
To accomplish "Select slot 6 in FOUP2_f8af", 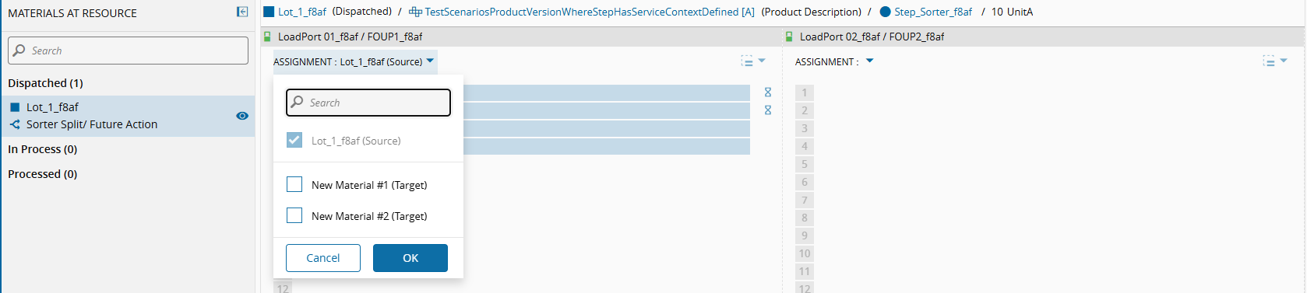I will (x=805, y=182).
